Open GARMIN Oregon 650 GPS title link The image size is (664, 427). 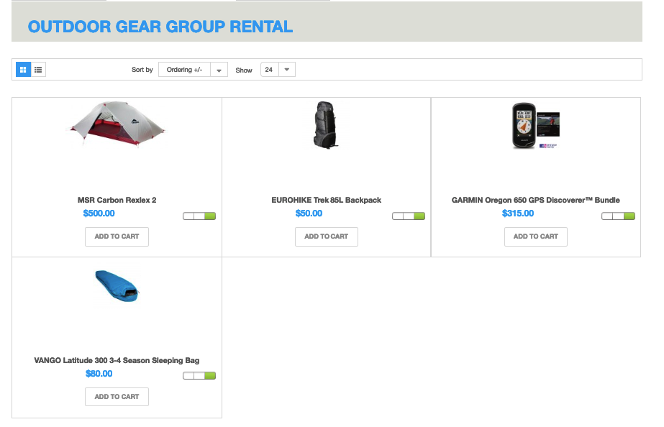[x=535, y=200]
